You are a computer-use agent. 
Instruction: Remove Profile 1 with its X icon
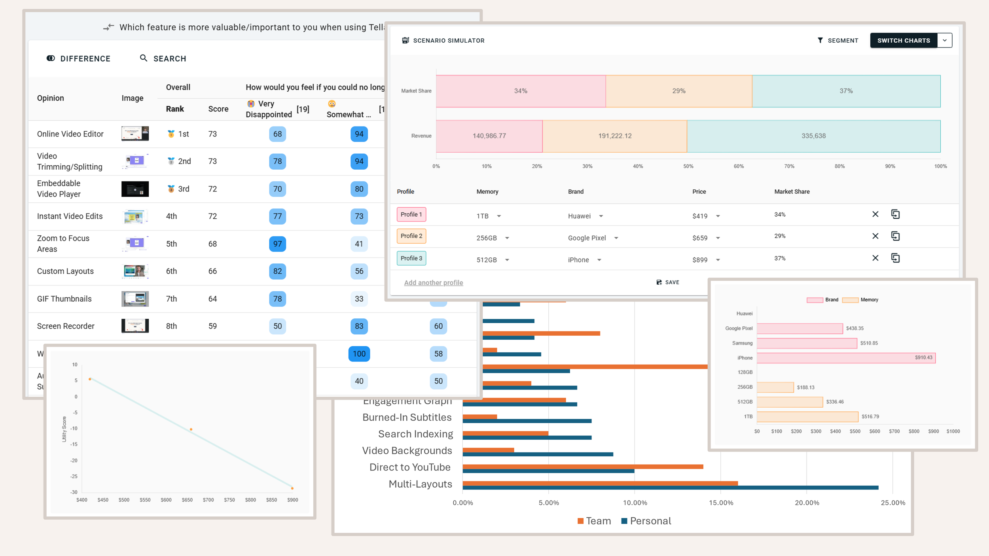[875, 214]
